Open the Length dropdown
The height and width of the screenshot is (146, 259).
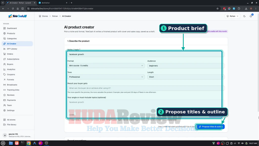[186, 77]
